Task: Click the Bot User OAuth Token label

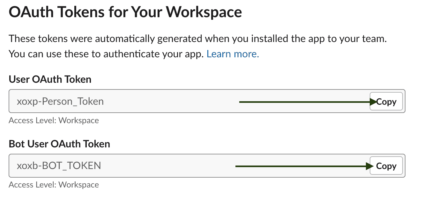Action: tap(59, 144)
